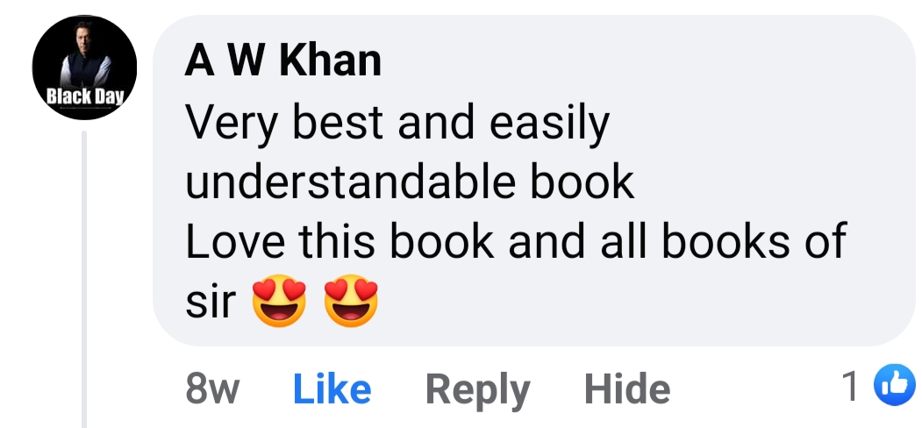
Task: Open the blue thumbs-up reaction icon
Action: (x=896, y=386)
